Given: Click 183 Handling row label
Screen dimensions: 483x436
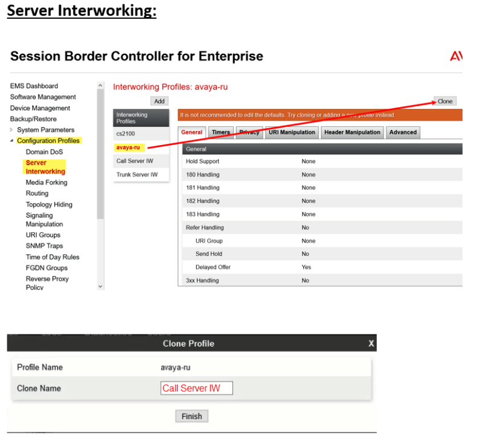Looking at the screenshot, I should click(x=203, y=214).
